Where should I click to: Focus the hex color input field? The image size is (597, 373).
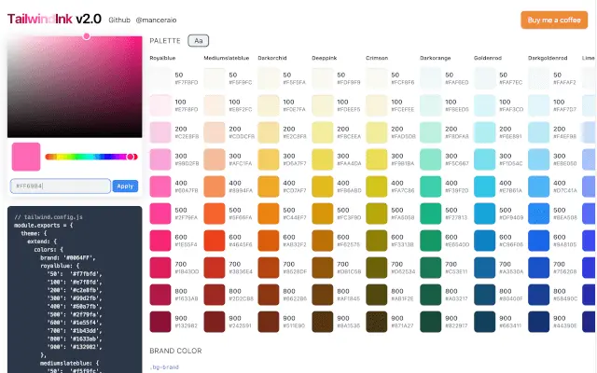(61, 186)
